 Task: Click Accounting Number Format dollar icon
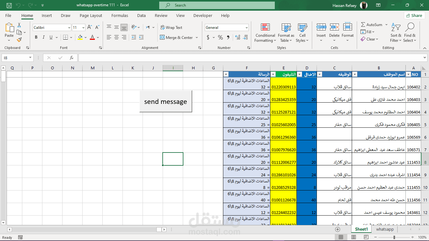point(208,37)
